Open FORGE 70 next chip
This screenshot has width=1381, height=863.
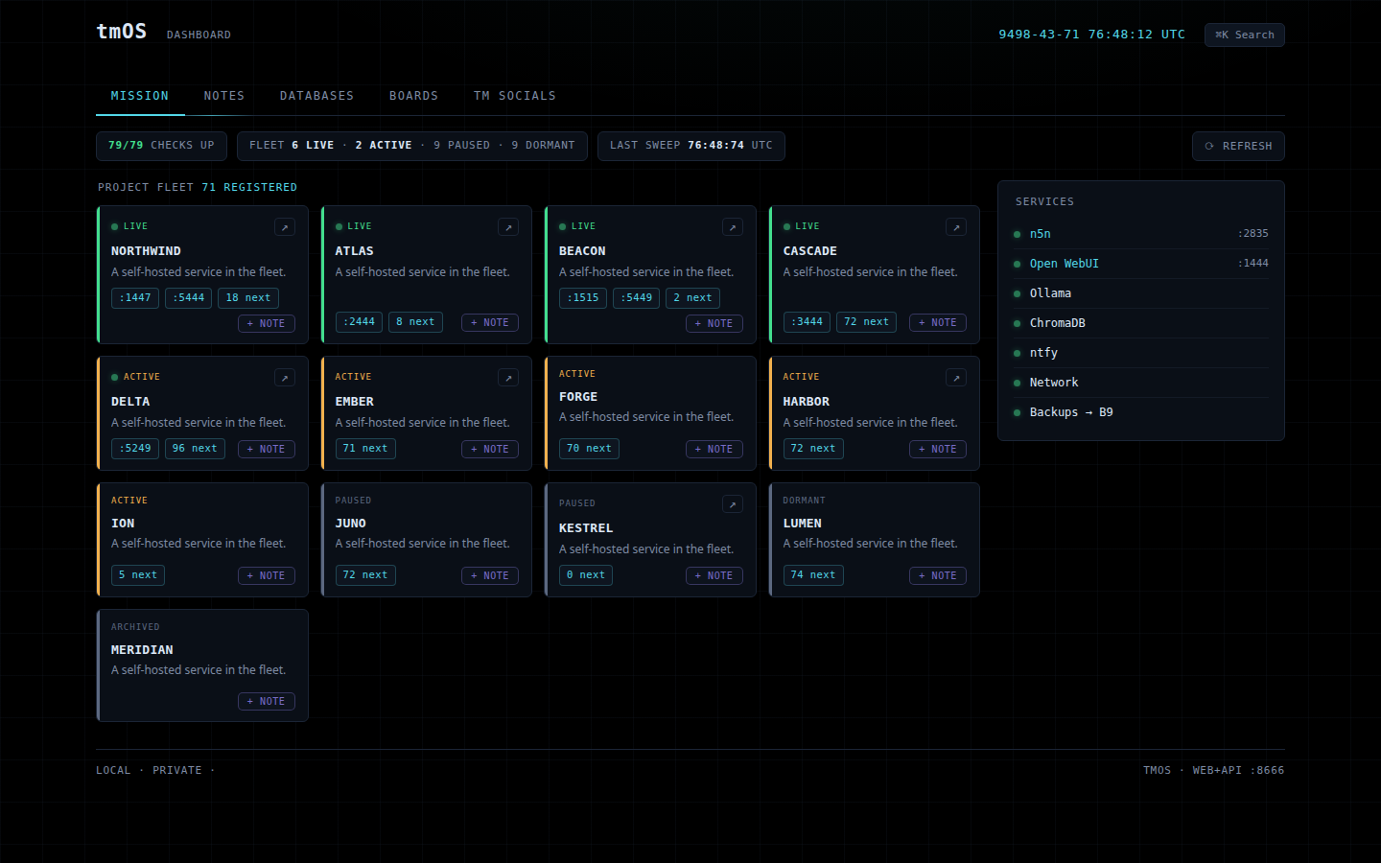point(589,449)
